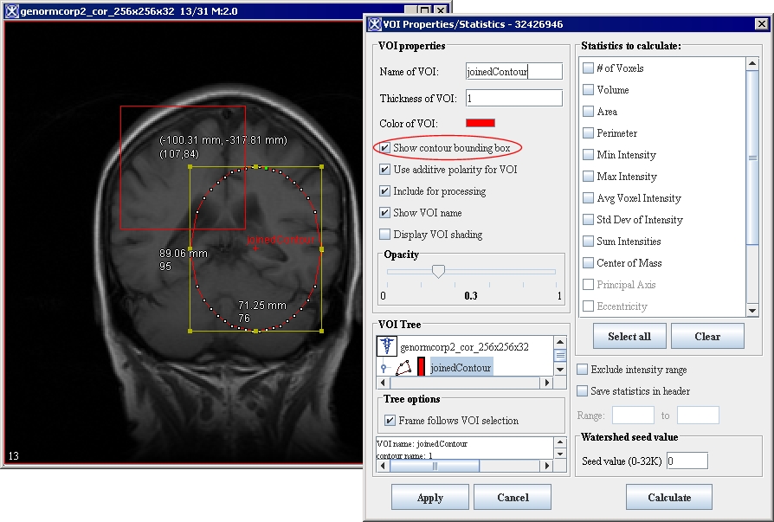Expand the joinedContour tree node handle
Screen dimensions: 774x522
[x=384, y=369]
